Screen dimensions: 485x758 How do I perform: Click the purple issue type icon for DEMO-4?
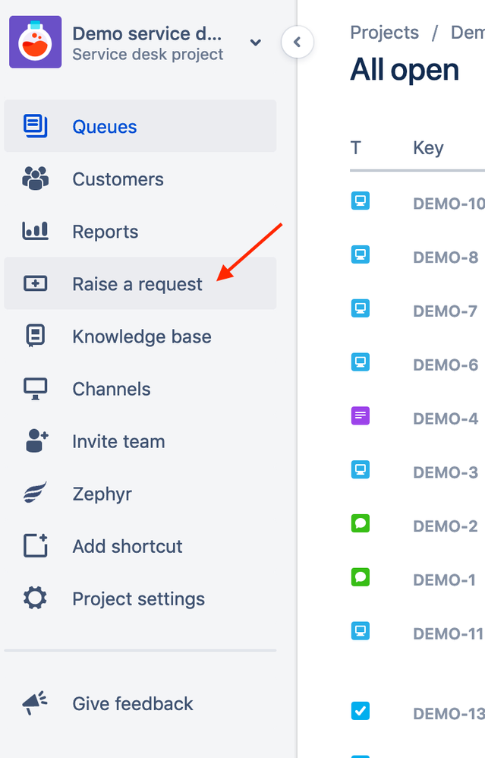(x=360, y=415)
